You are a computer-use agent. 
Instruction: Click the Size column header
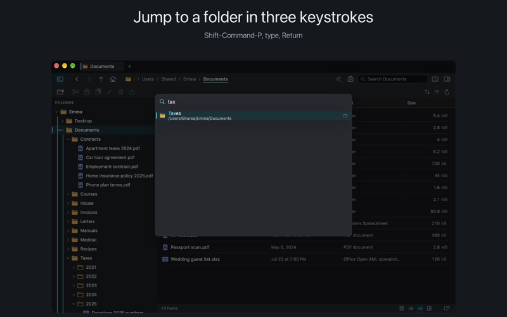point(411,103)
